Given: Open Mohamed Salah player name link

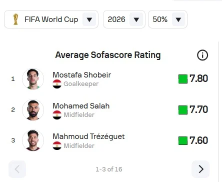Looking at the screenshot, I should [81, 106].
